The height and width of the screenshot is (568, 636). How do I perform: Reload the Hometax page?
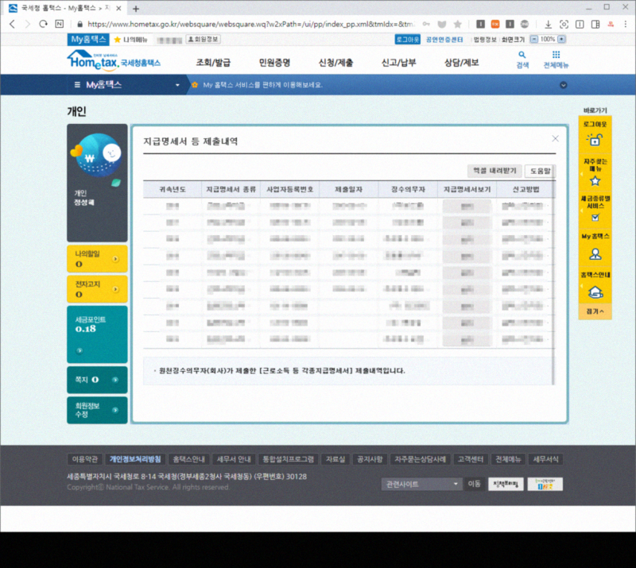[43, 25]
